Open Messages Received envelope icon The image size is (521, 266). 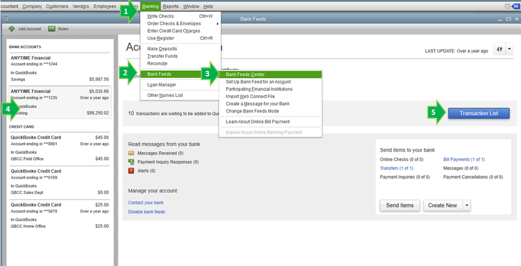point(131,153)
